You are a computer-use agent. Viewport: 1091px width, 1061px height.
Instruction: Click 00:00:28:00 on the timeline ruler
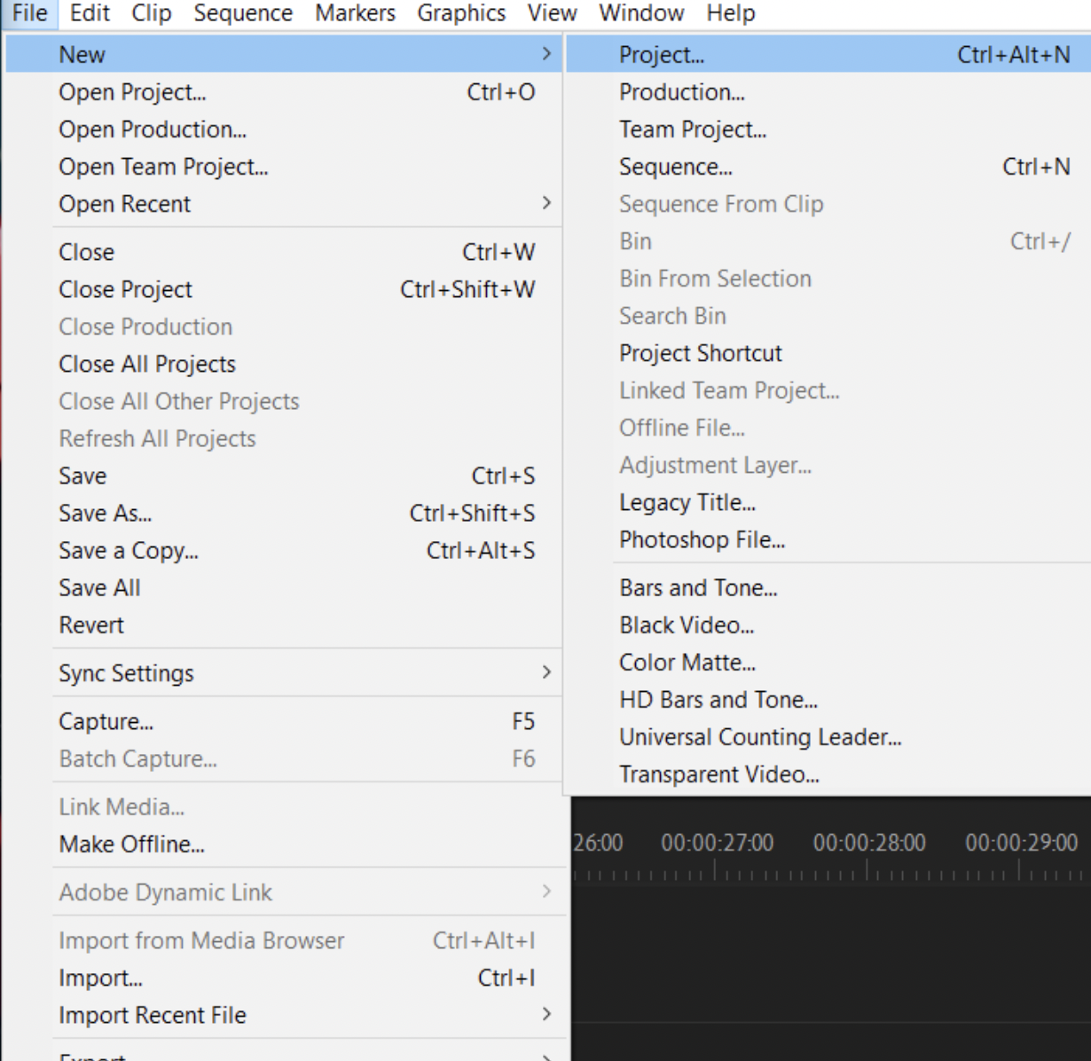(x=869, y=843)
